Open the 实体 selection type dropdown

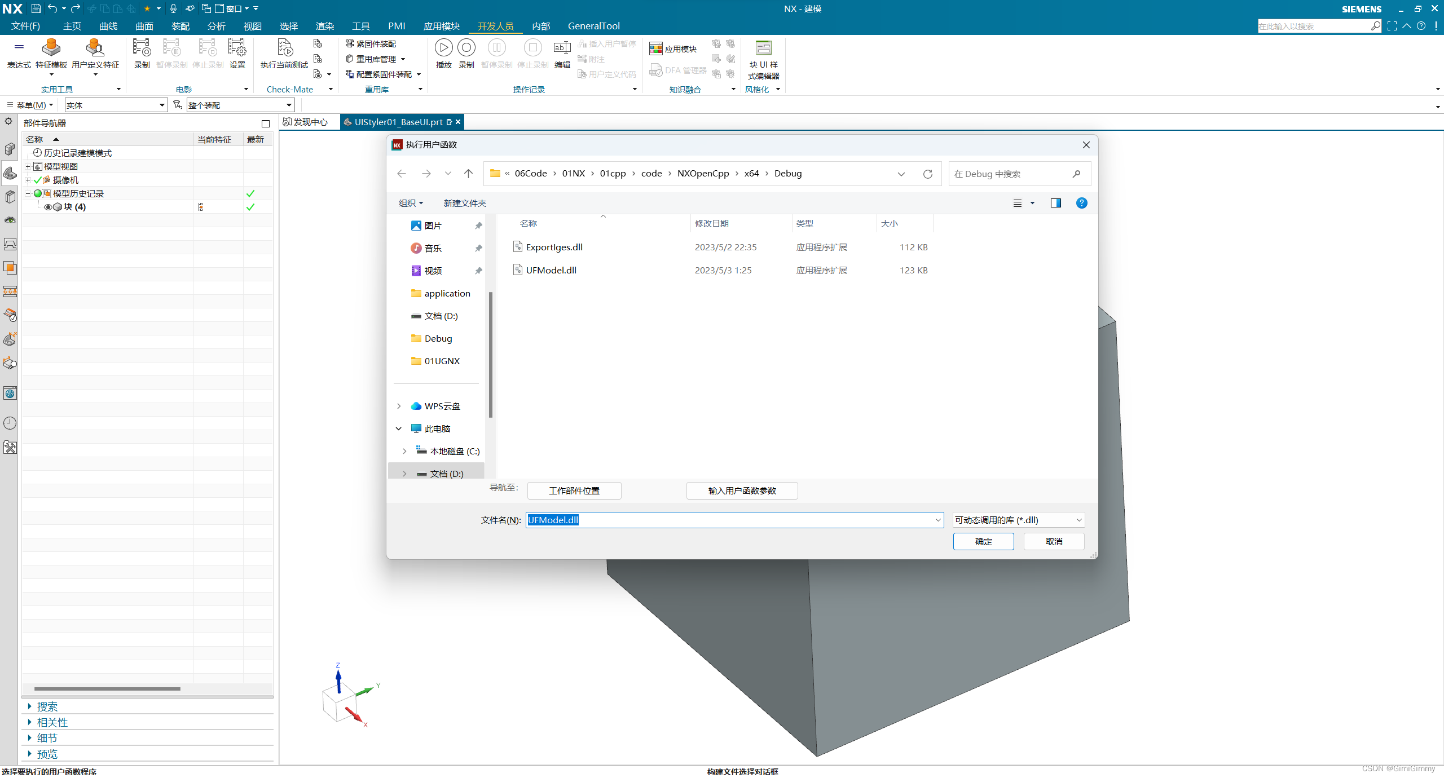coord(116,105)
